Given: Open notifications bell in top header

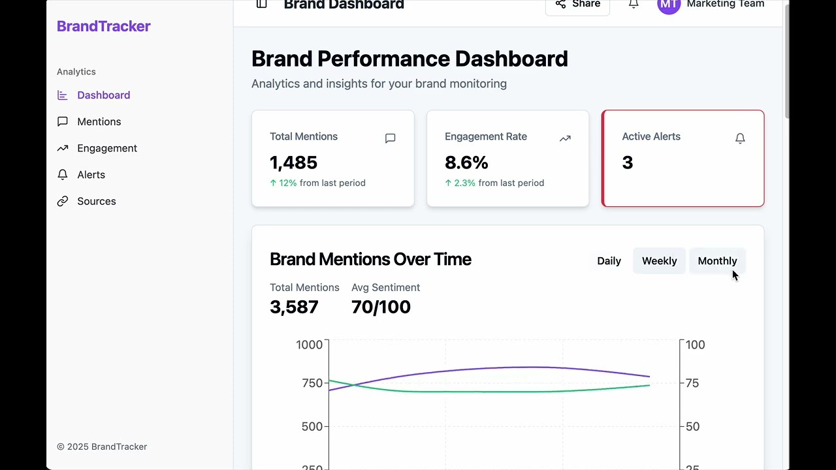Looking at the screenshot, I should [634, 4].
